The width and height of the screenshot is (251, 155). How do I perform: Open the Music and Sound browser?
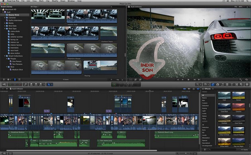coord(222,84)
